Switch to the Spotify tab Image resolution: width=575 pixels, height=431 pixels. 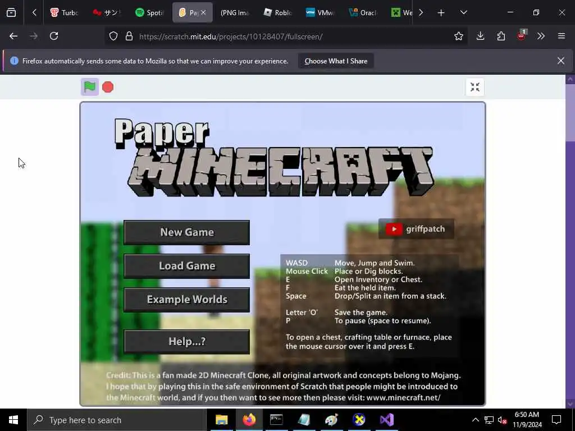click(149, 12)
